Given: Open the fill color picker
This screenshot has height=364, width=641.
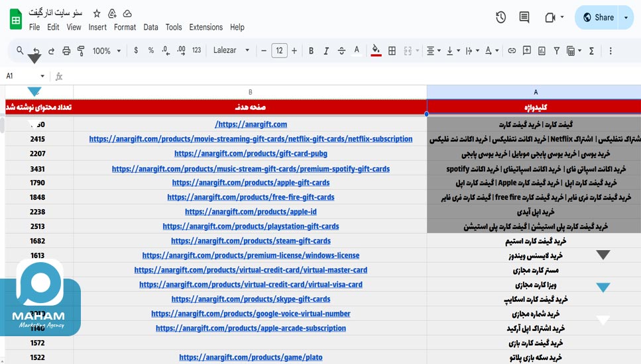Looking at the screenshot, I should [376, 50].
